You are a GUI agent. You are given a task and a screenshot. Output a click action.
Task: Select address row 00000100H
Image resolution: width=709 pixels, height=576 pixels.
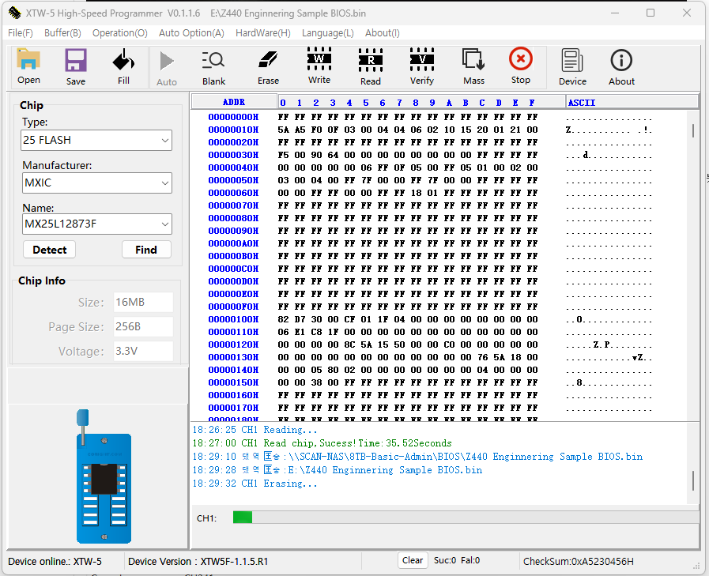(x=233, y=319)
